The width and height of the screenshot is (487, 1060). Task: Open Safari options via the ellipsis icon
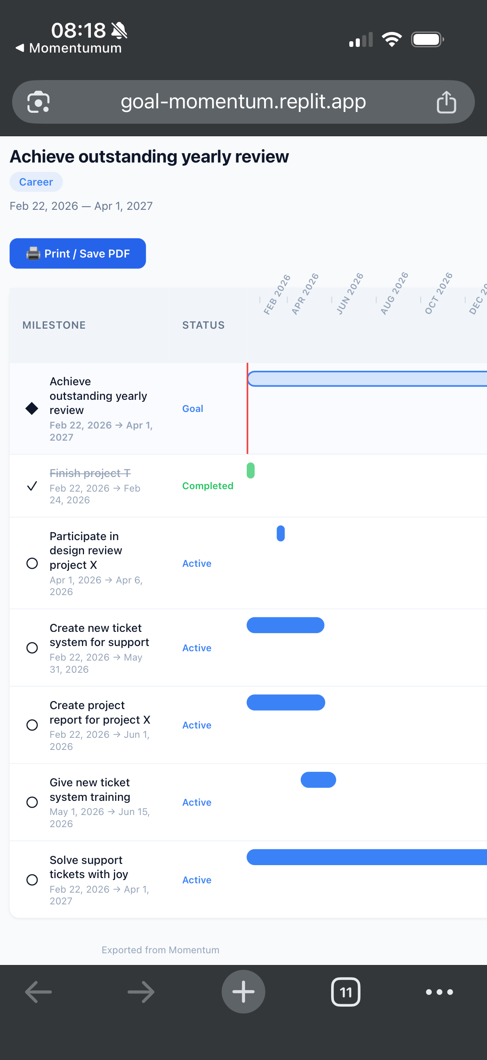[439, 992]
